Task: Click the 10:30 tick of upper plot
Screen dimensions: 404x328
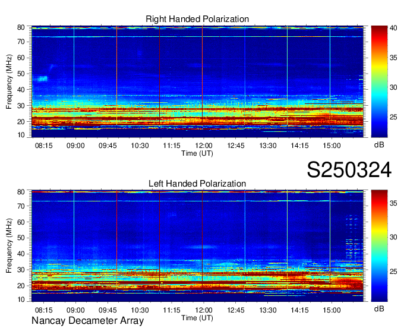Action: pyautogui.click(x=140, y=146)
